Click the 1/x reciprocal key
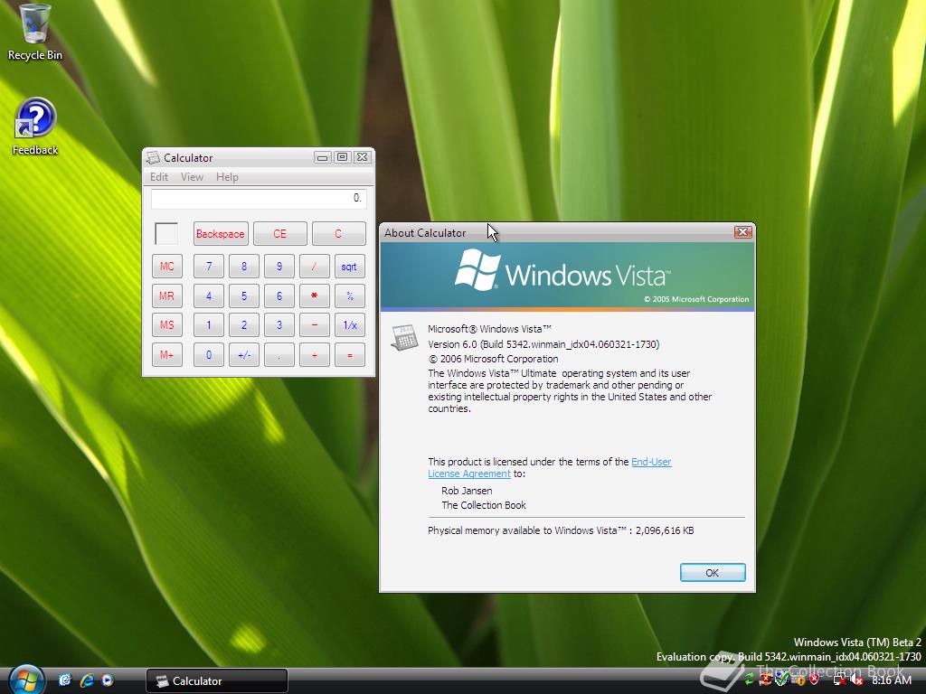The width and height of the screenshot is (926, 694). pos(350,325)
